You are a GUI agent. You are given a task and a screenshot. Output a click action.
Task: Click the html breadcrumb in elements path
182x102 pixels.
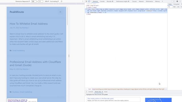click(90, 89)
